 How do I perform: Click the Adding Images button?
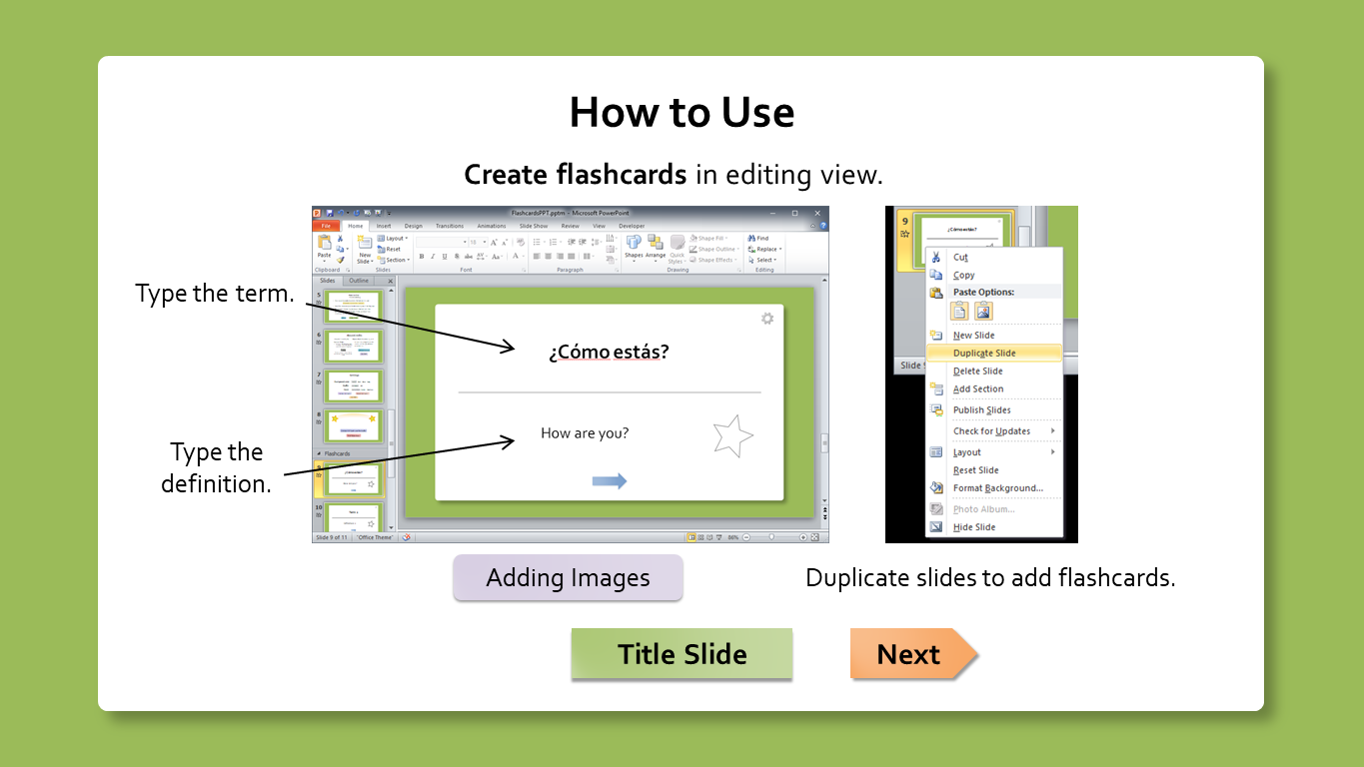pyautogui.click(x=567, y=577)
